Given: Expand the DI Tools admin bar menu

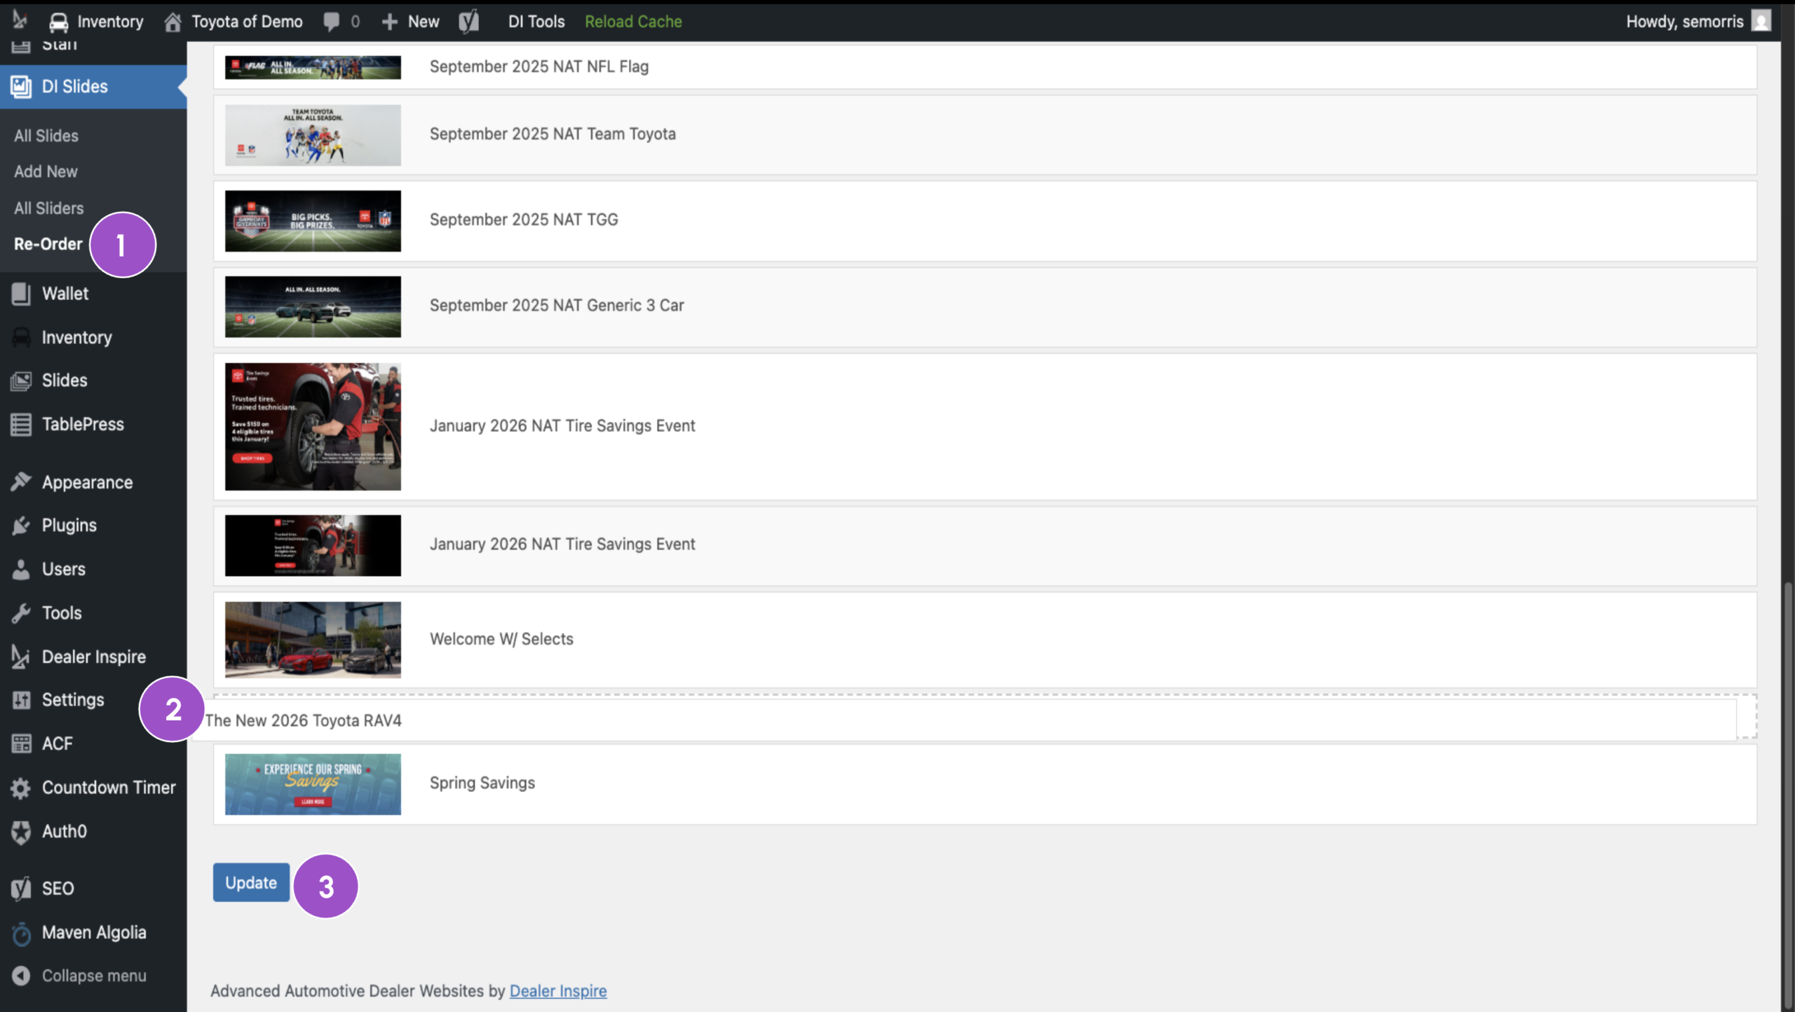Looking at the screenshot, I should (x=536, y=21).
